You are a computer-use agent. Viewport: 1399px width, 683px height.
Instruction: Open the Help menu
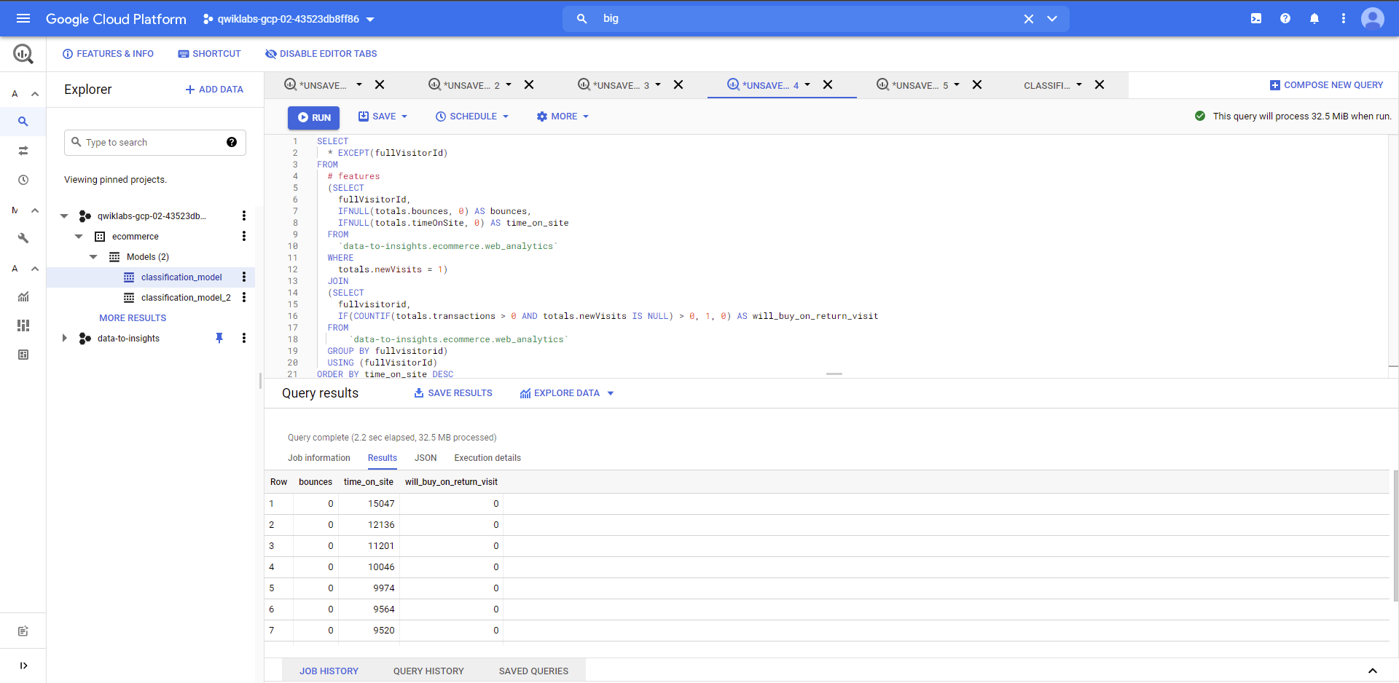coord(1285,18)
